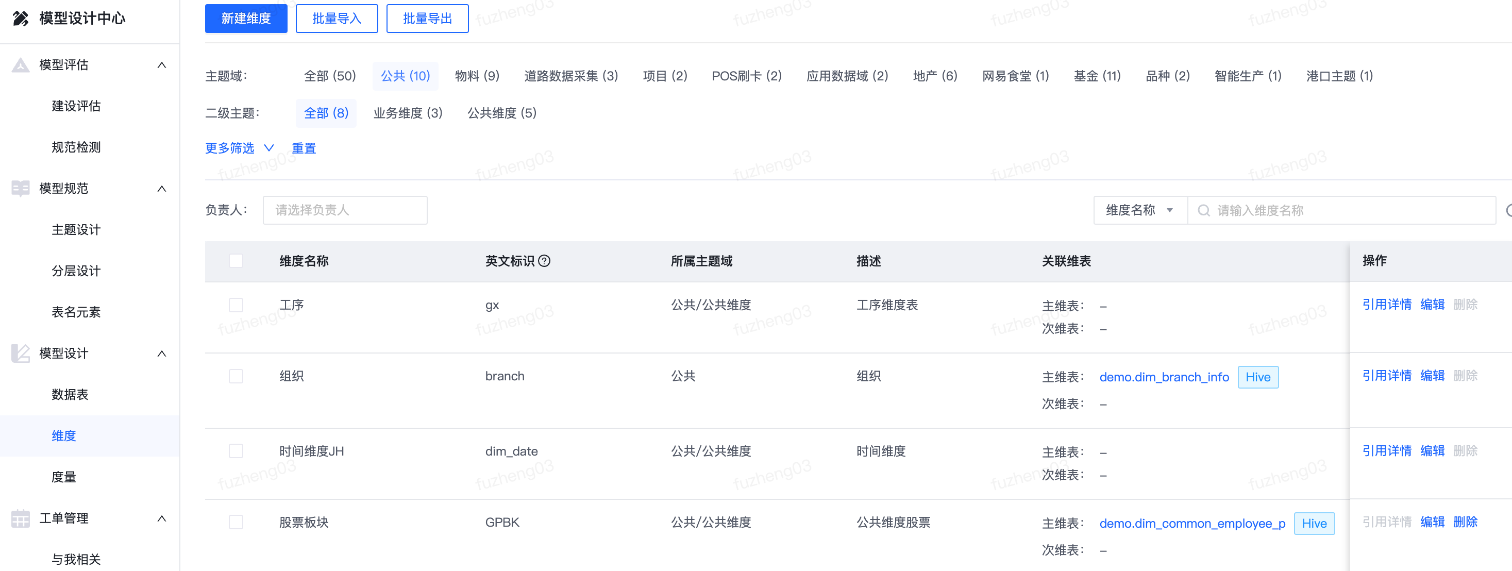Screen dimensions: 1512x571
Task: Click the search icon at far right edge
Action: click(x=1508, y=210)
